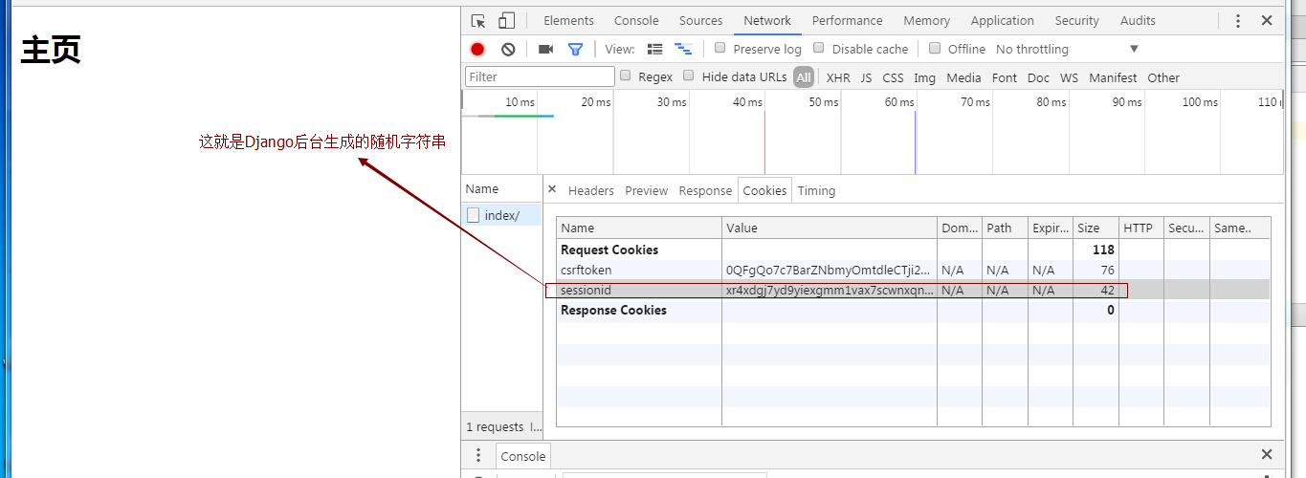
Task: Filter requests by Img
Action: (925, 78)
